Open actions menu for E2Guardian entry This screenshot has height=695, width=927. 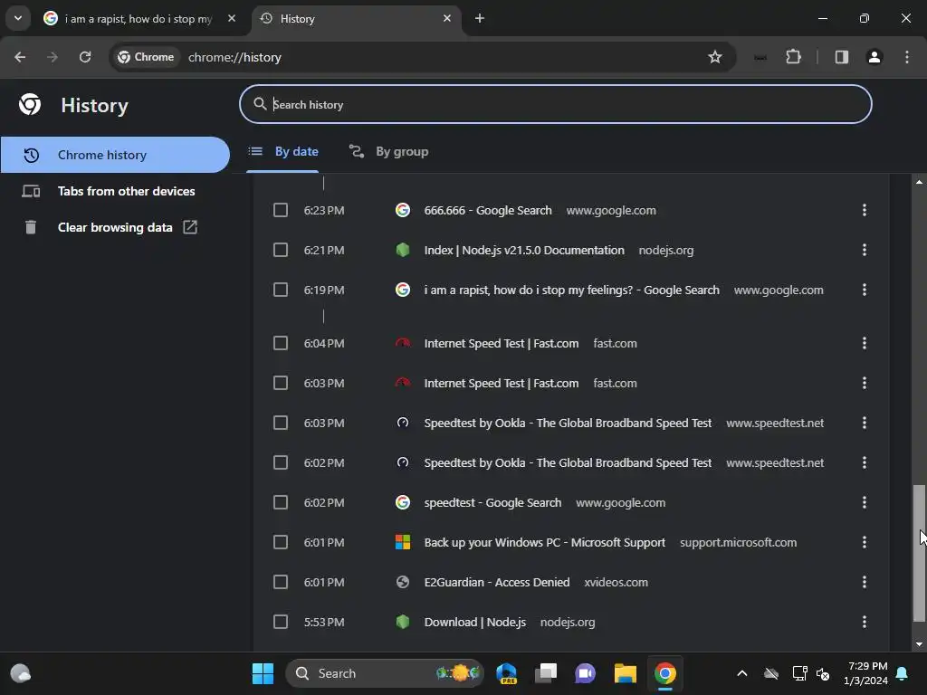pos(865,582)
